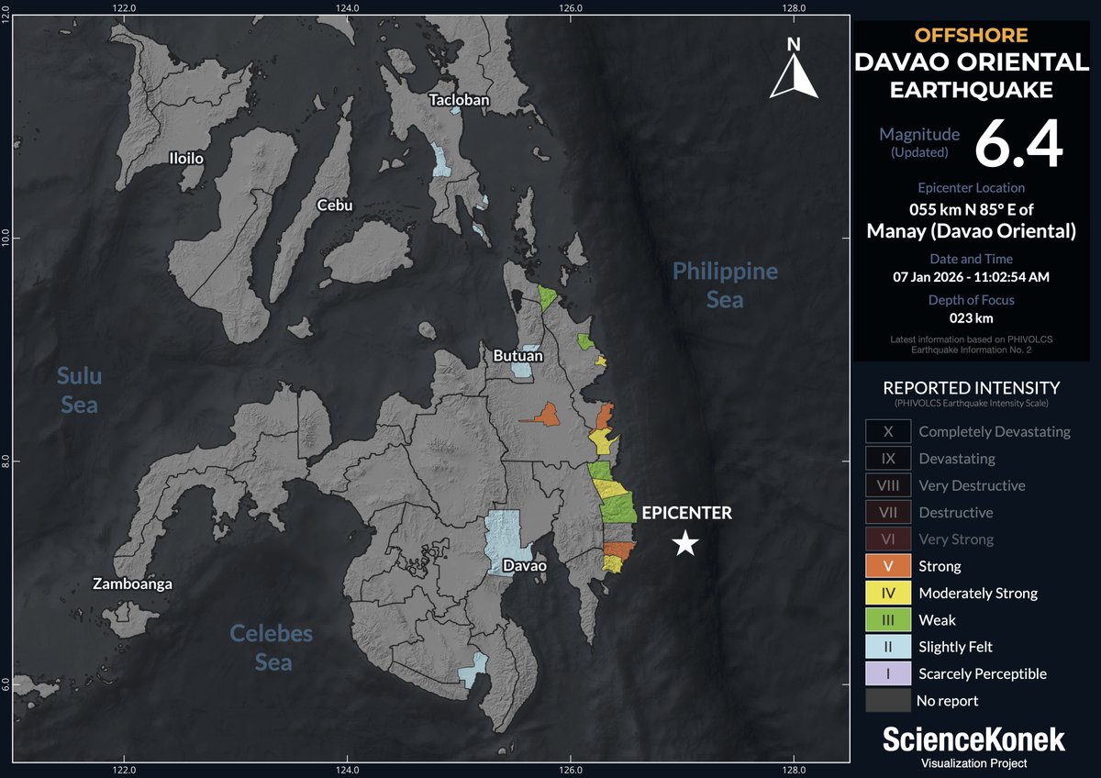
Task: Click 'No report' legend label
Action: (x=947, y=701)
